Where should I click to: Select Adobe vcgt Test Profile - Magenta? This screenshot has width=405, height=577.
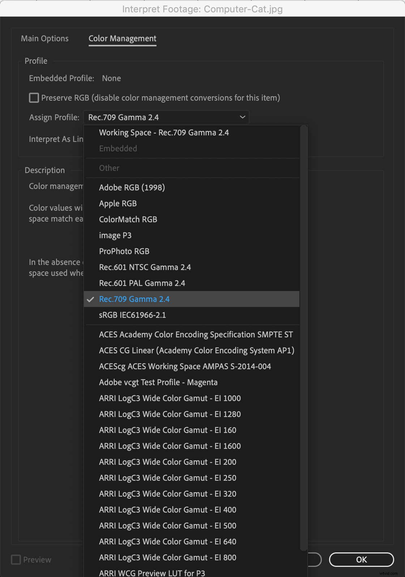point(192,382)
